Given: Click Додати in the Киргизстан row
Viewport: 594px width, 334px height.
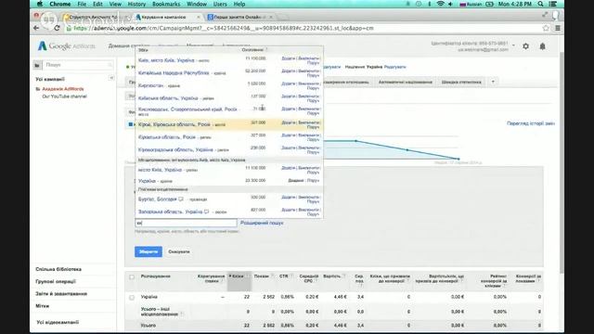Looking at the screenshot, I should pos(289,83).
